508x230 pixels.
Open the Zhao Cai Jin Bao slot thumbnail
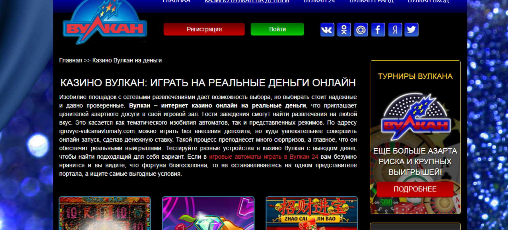pos(312,213)
